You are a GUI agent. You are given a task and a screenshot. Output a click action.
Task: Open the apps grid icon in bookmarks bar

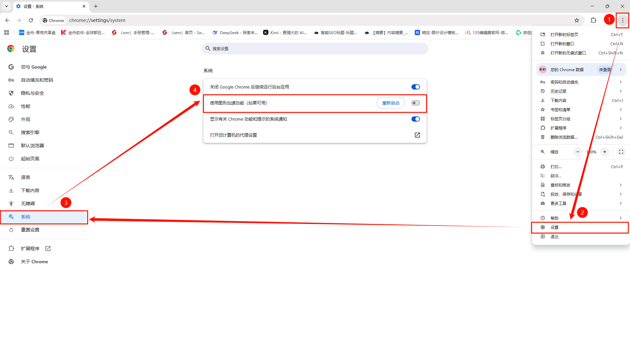tap(7, 32)
